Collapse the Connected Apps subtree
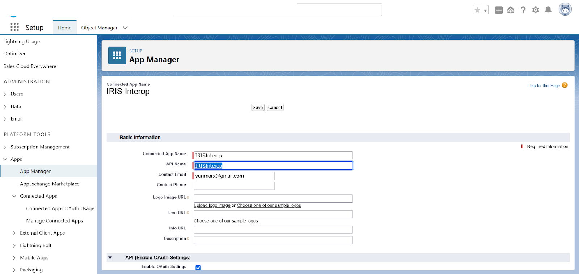Viewport: 579px width, 274px height. pos(14,196)
